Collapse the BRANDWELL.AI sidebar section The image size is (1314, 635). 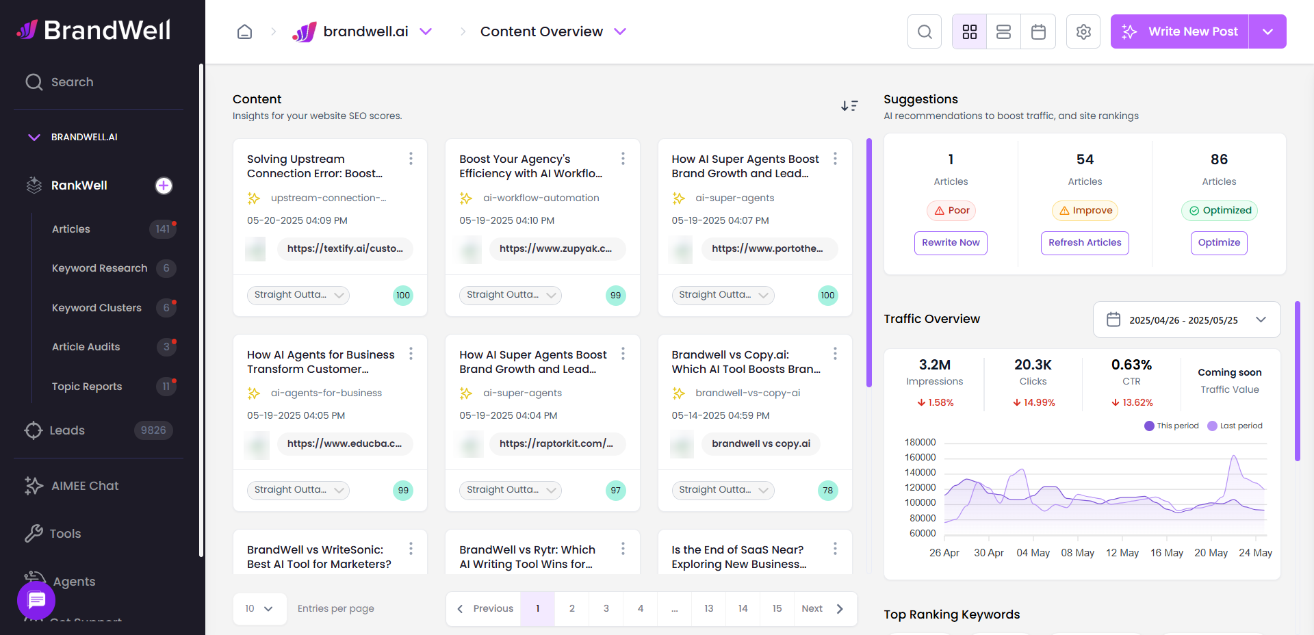(34, 137)
